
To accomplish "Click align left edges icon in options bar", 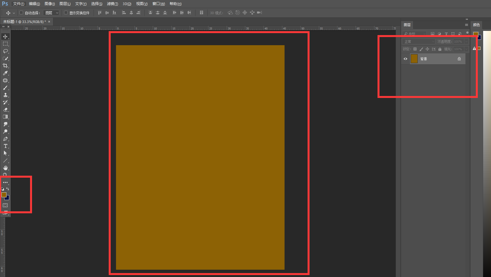I will click(x=124, y=13).
